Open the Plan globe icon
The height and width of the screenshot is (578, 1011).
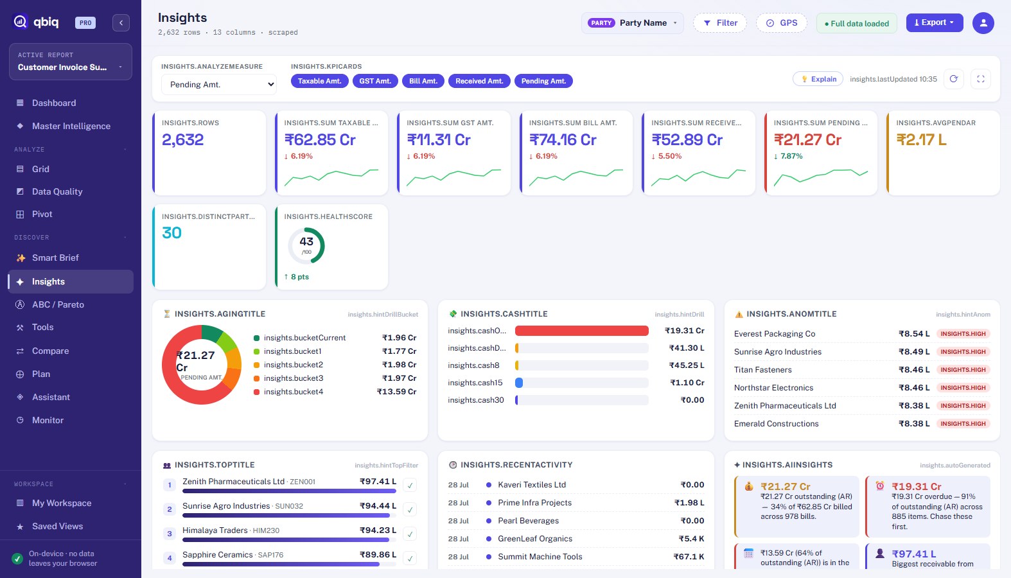[20, 374]
